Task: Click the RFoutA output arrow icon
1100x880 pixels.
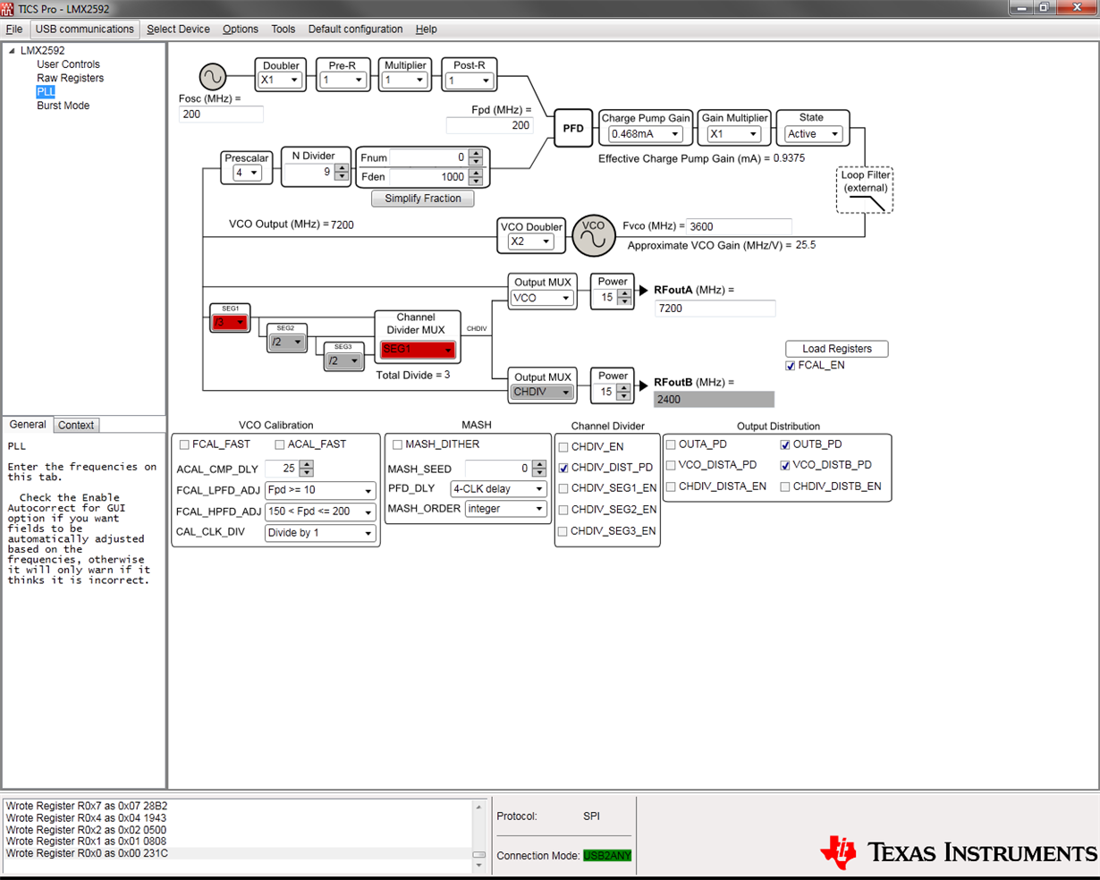Action: coord(643,291)
